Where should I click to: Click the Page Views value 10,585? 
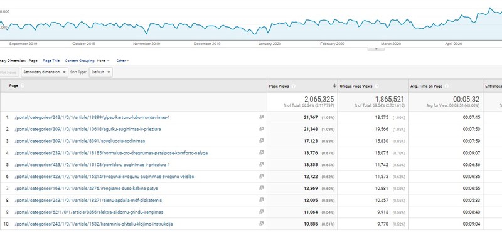tap(311, 224)
